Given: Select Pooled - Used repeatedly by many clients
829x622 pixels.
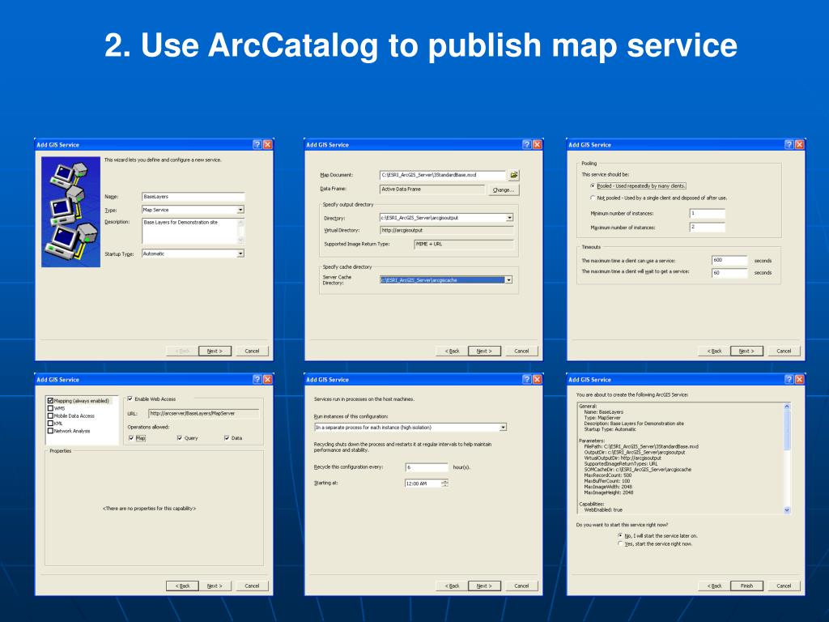Looking at the screenshot, I should [x=593, y=186].
